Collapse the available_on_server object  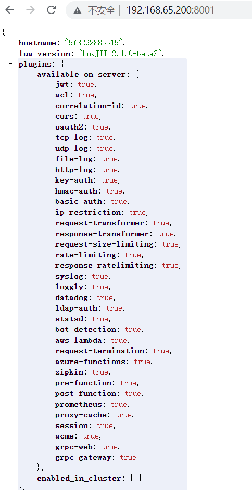(30, 75)
